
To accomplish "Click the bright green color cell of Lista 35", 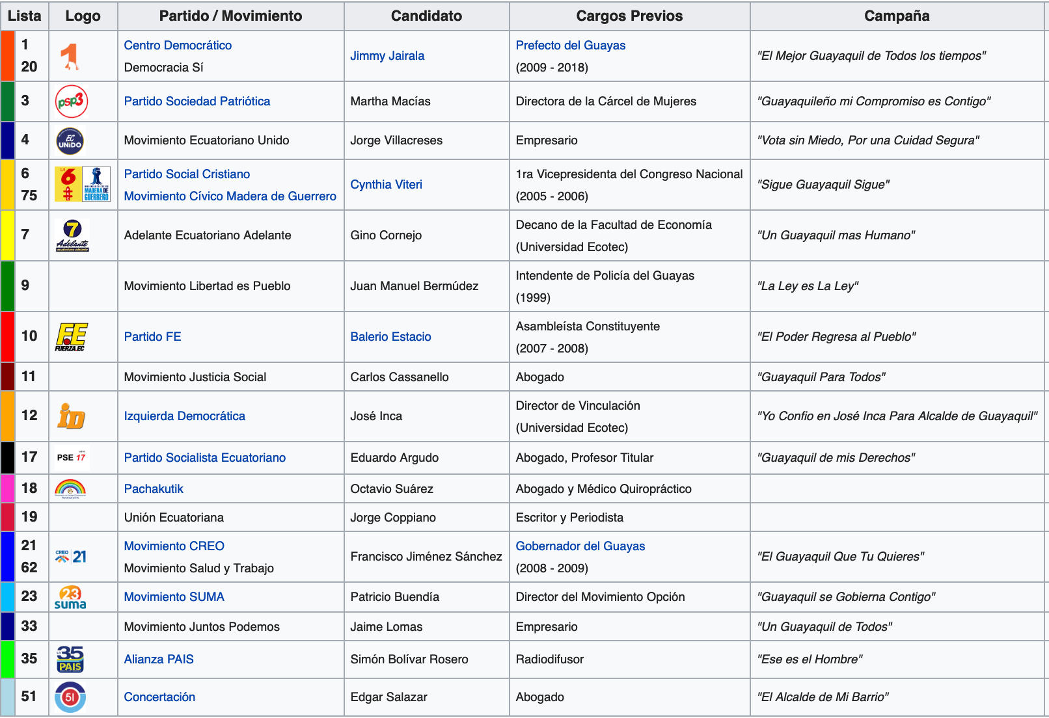I will pyautogui.click(x=8, y=659).
